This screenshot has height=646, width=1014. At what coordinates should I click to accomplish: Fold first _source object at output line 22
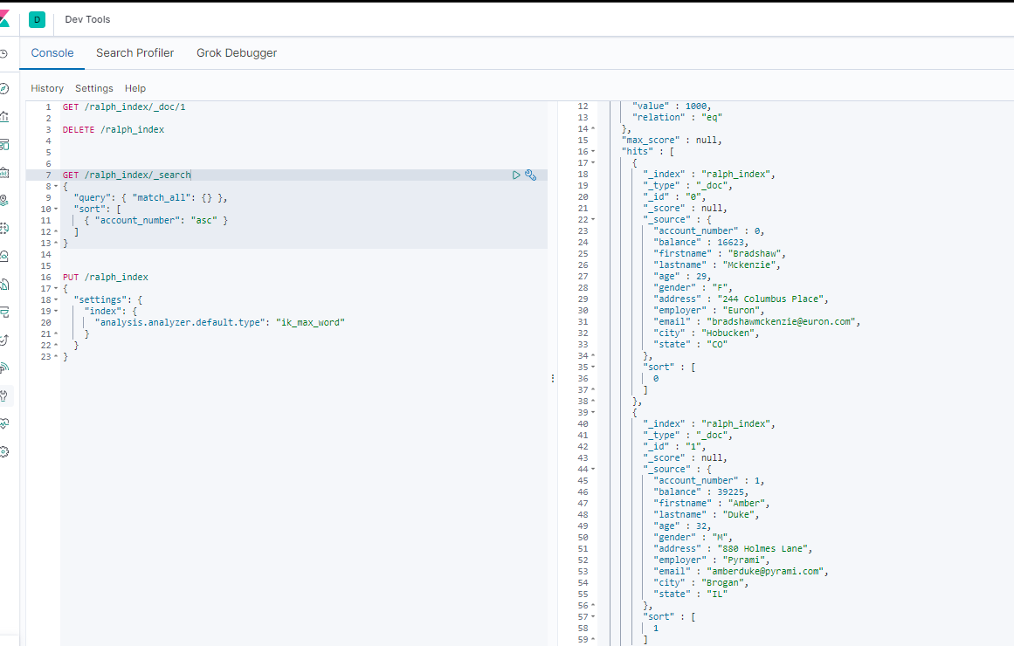coord(593,220)
